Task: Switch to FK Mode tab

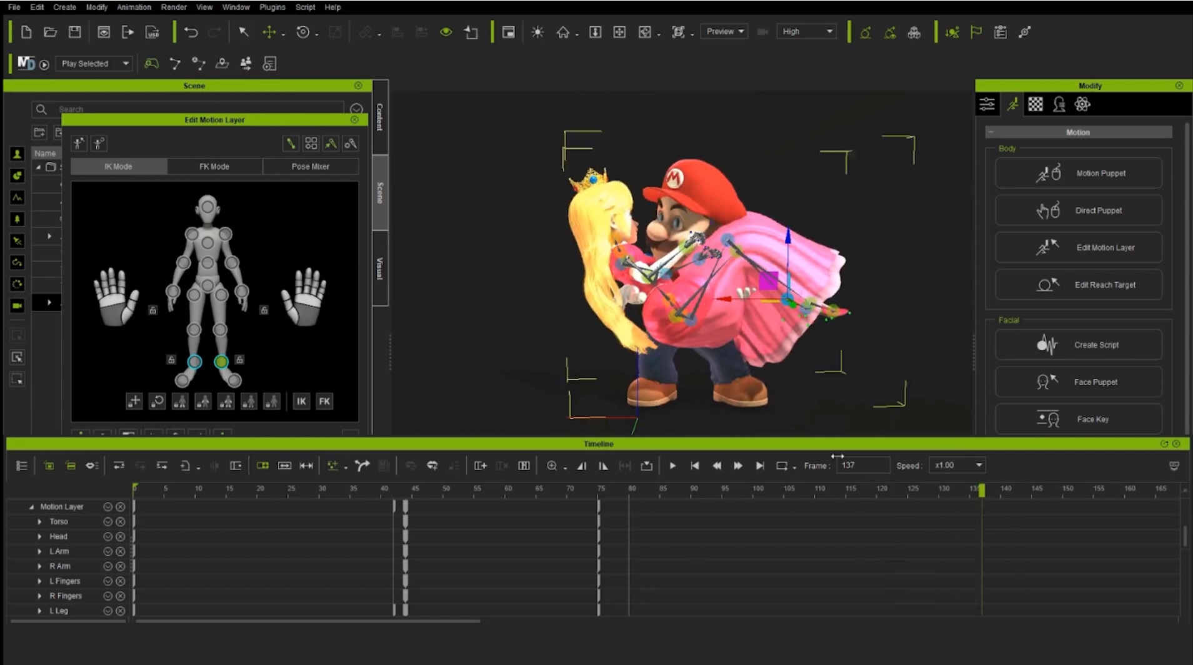Action: [214, 167]
